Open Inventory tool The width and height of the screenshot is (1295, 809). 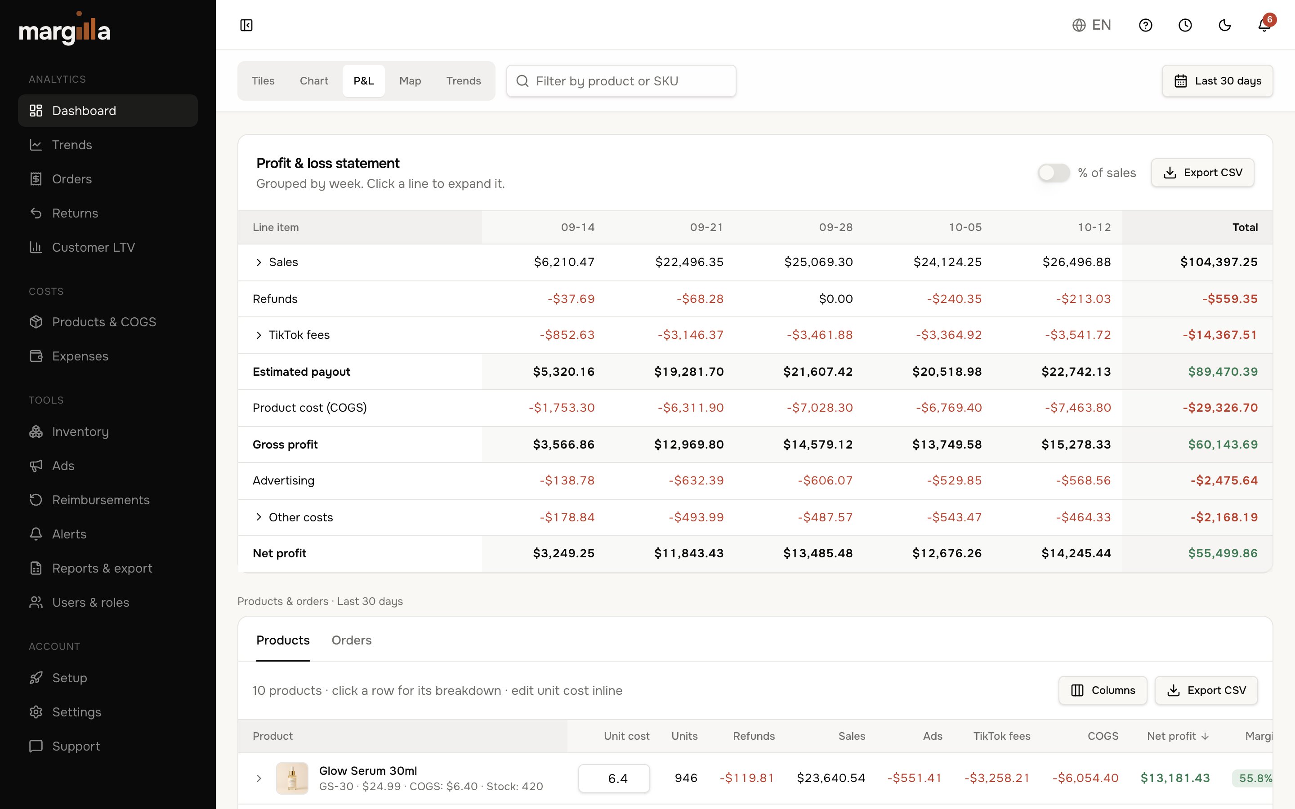tap(107, 432)
